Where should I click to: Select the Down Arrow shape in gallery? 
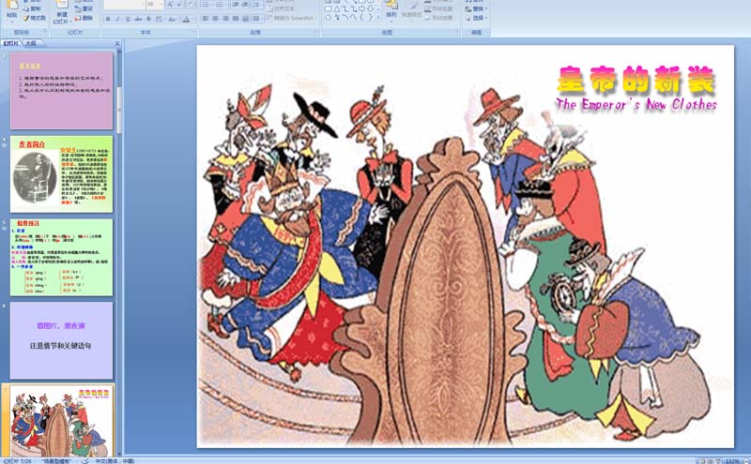(370, 9)
